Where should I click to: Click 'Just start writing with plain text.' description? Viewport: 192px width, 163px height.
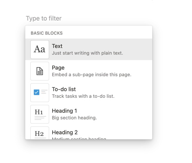[88, 53]
